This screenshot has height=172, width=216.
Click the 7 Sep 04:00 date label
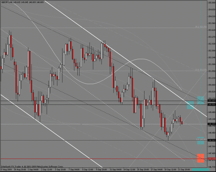(74, 169)
